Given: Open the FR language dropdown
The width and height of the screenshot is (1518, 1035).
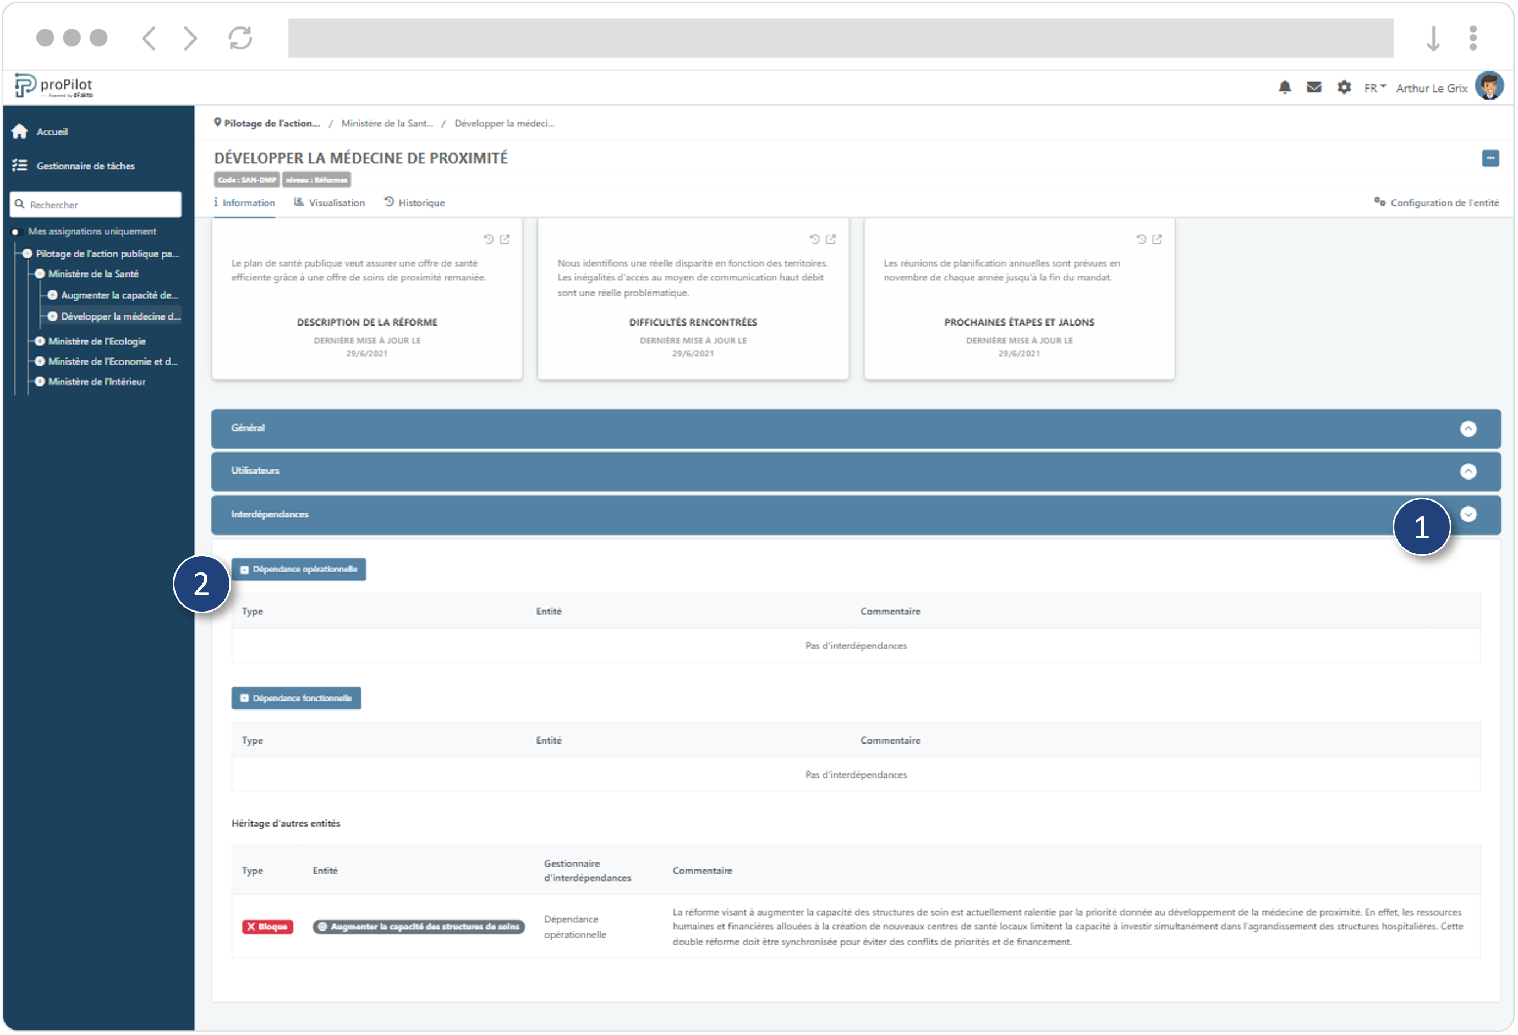Looking at the screenshot, I should (x=1374, y=88).
